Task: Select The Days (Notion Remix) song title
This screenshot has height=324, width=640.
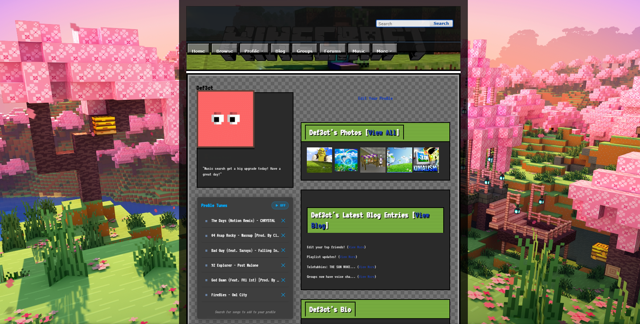Action: tap(243, 221)
